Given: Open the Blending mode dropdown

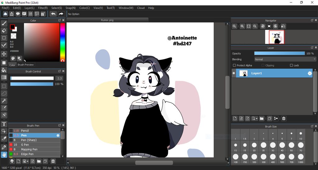Looking at the screenshot, I should click(285, 59).
